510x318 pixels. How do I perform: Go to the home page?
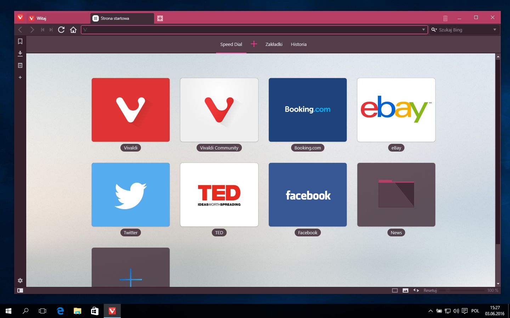coord(73,30)
